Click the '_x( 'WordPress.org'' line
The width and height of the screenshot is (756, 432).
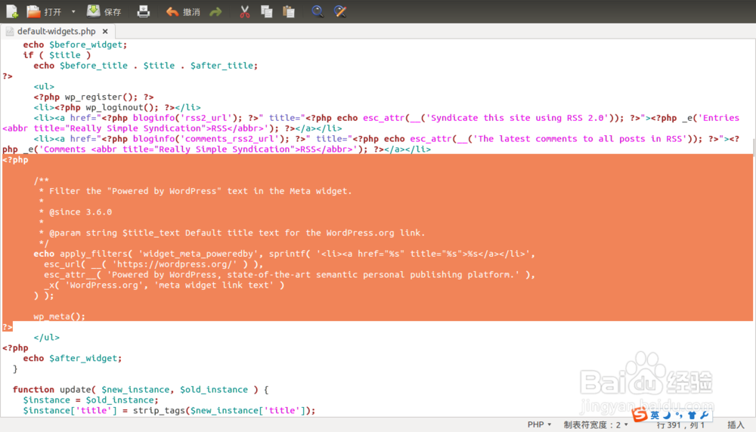[164, 285]
